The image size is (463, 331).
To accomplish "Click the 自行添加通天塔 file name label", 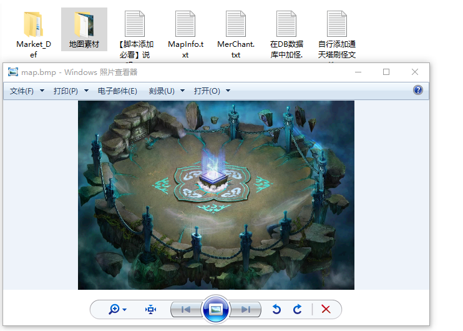I will click(x=336, y=49).
